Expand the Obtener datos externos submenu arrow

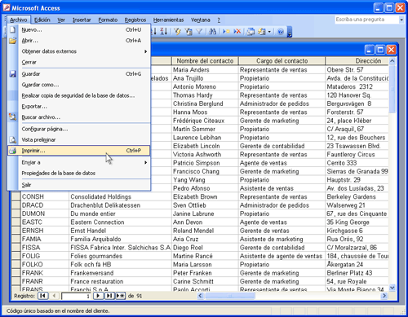coord(146,51)
